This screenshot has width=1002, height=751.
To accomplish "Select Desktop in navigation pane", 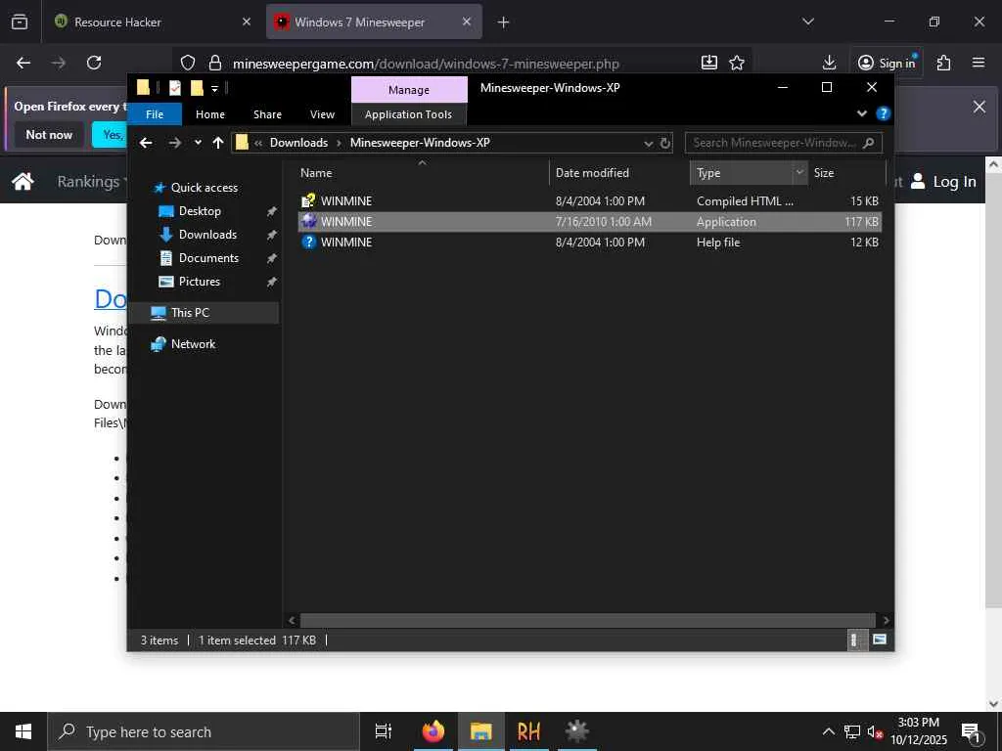I will (x=200, y=211).
